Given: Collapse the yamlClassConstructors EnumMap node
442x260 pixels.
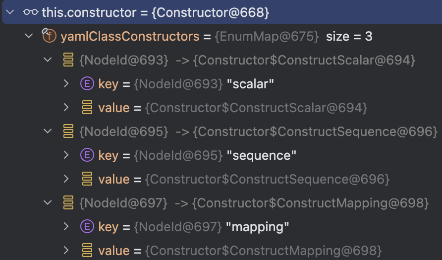Looking at the screenshot, I should pyautogui.click(x=29, y=36).
